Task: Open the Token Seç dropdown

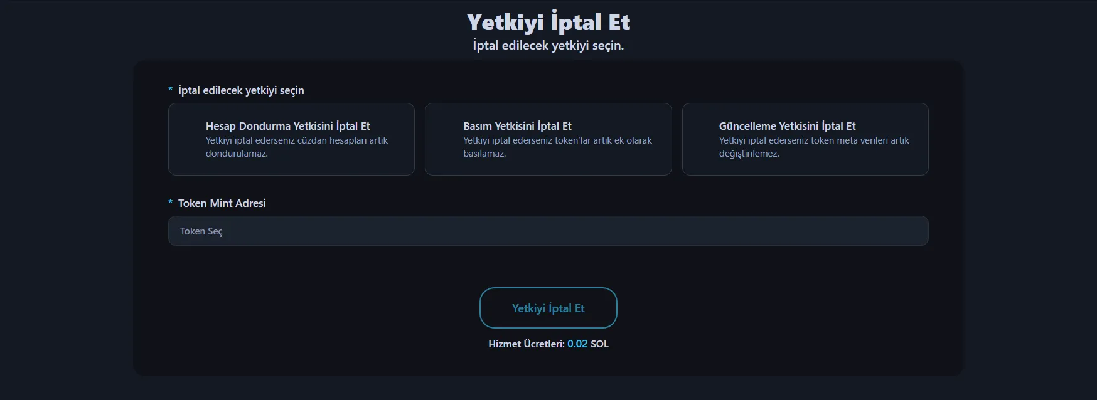Action: [548, 231]
